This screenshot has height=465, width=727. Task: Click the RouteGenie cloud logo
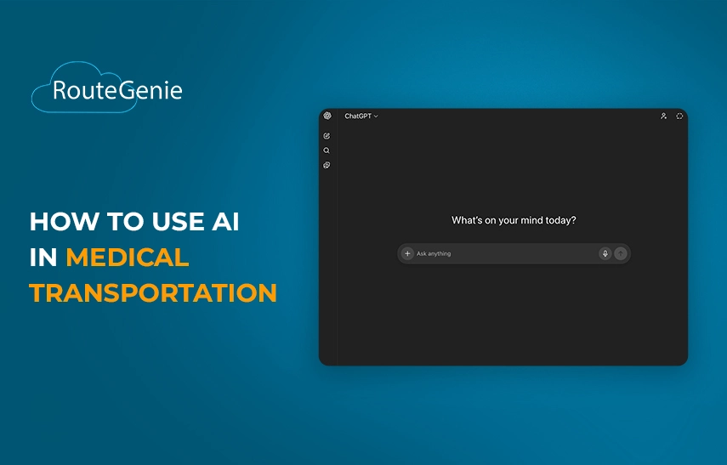(107, 88)
